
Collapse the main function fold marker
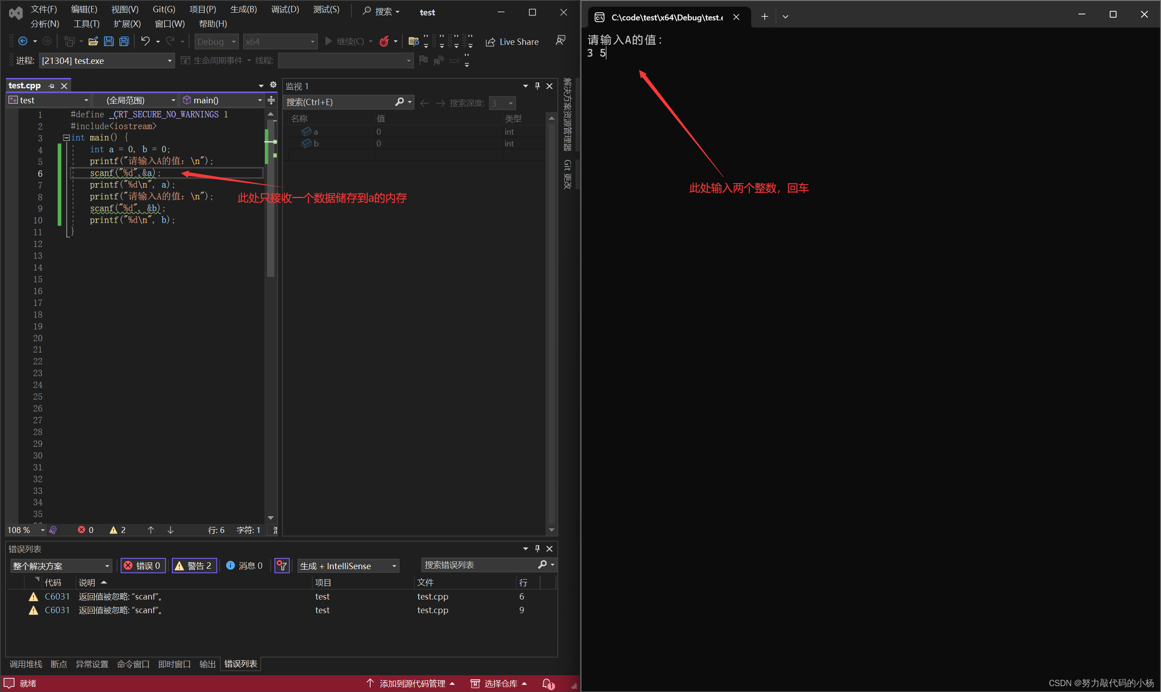point(66,138)
